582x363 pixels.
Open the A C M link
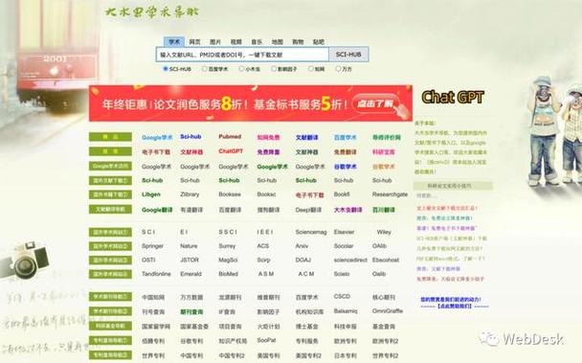(x=306, y=274)
